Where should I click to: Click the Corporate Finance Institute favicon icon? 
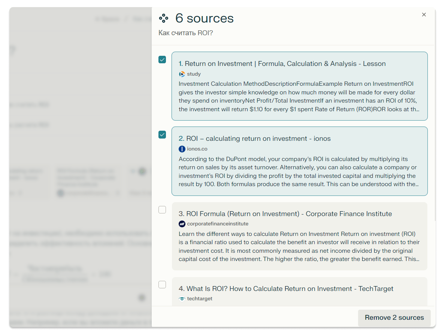coord(182,224)
